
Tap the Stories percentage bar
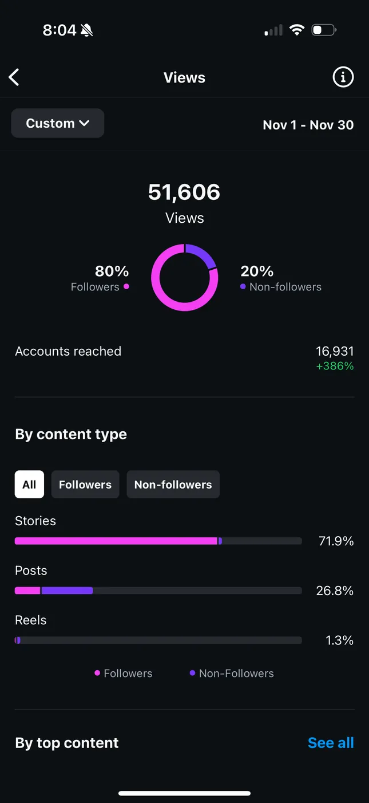158,541
